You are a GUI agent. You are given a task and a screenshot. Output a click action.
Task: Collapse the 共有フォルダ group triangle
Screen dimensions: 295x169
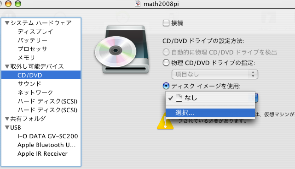pyautogui.click(x=7, y=119)
